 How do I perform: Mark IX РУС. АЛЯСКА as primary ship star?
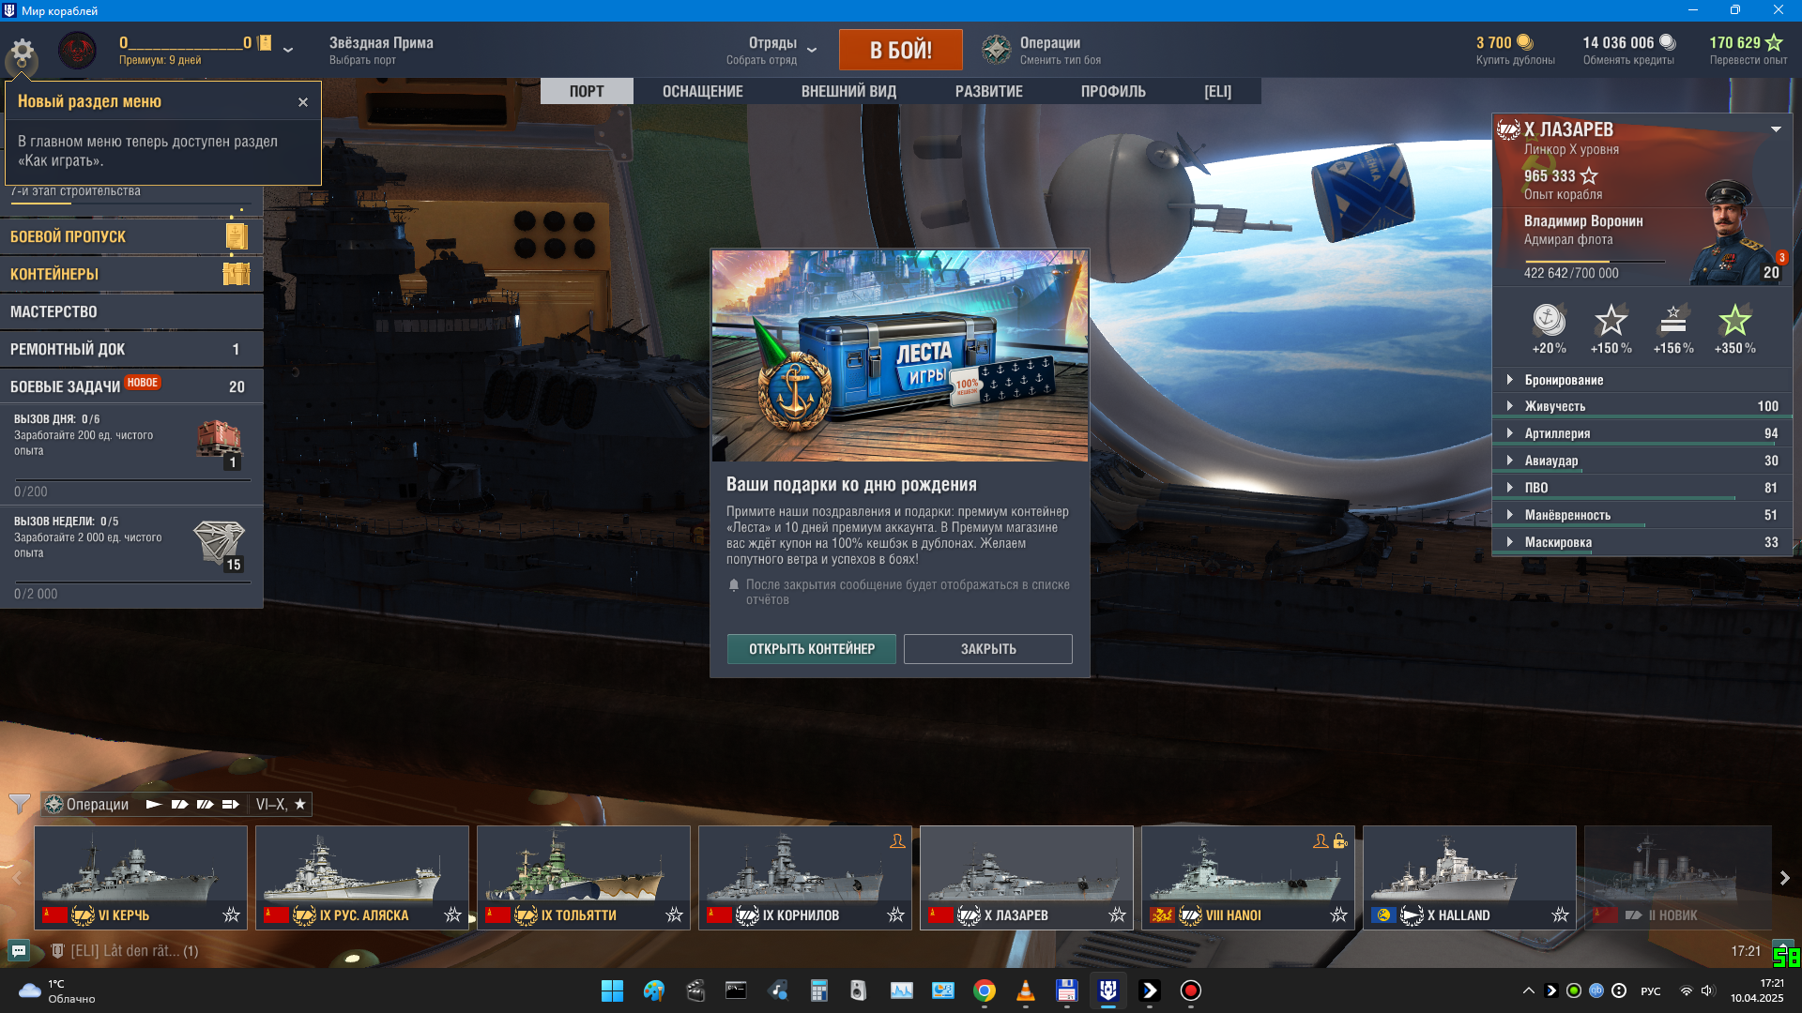coord(452,915)
